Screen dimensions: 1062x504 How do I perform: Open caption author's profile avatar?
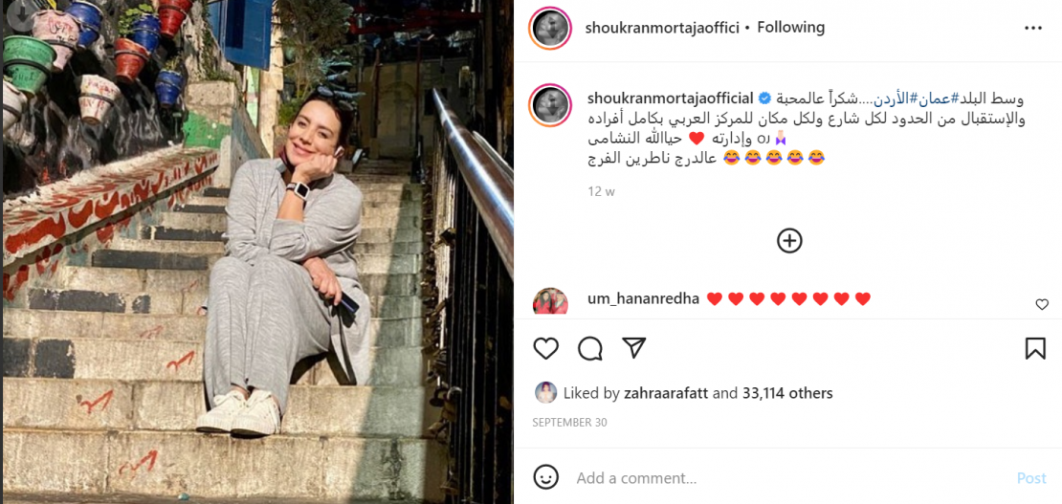(550, 105)
